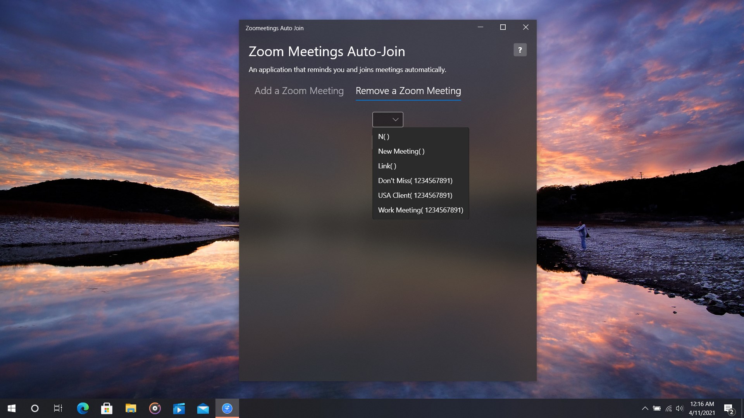Click the Start button
This screenshot has height=418, width=744.
[11, 408]
